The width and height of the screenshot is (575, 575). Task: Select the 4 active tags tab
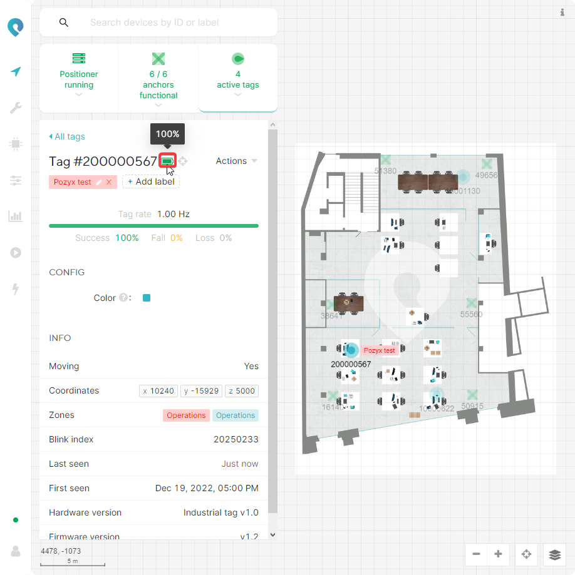click(x=238, y=79)
